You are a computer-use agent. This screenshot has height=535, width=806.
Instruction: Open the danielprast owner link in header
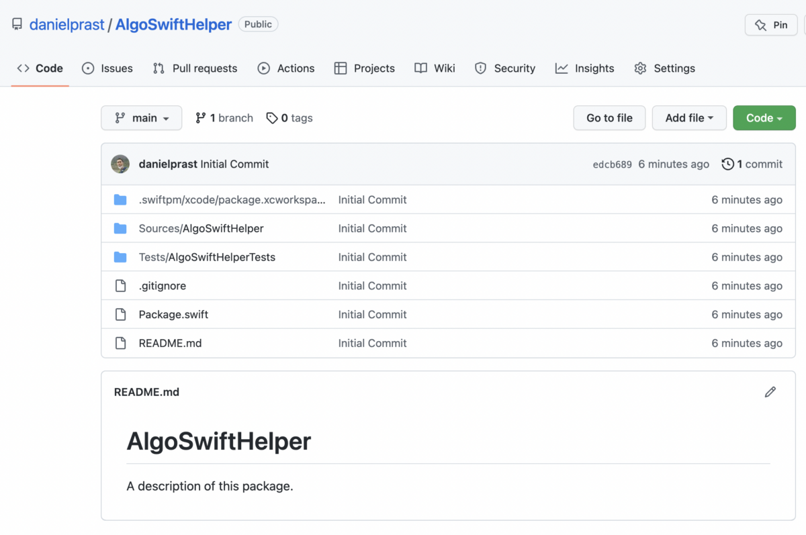[x=67, y=25]
